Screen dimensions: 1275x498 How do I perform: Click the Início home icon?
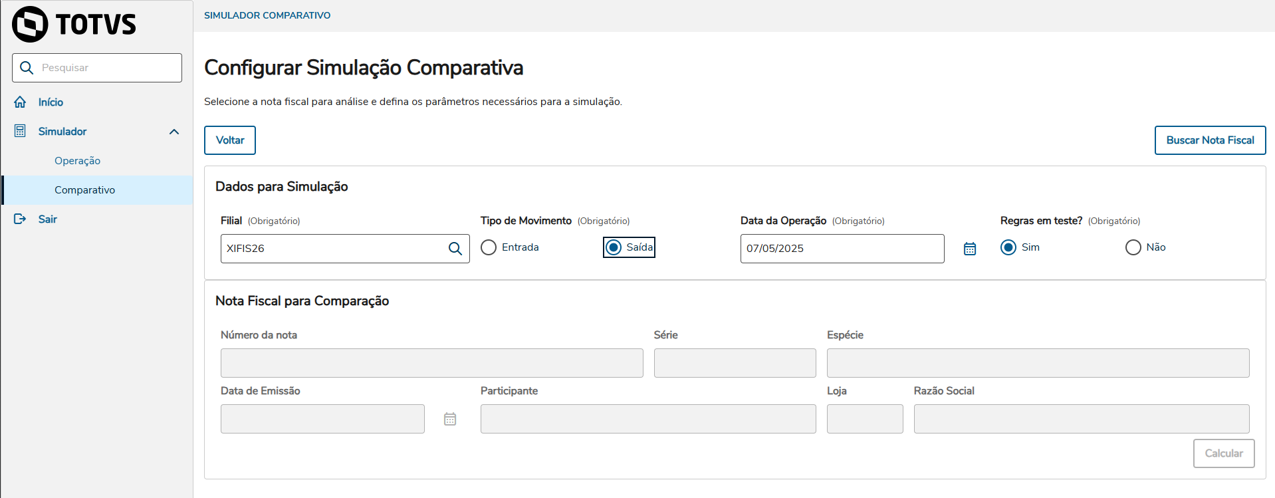(20, 102)
